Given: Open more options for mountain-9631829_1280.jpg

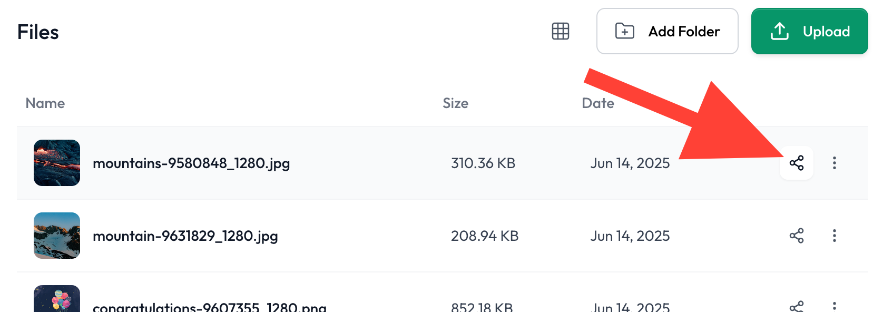Looking at the screenshot, I should [835, 236].
